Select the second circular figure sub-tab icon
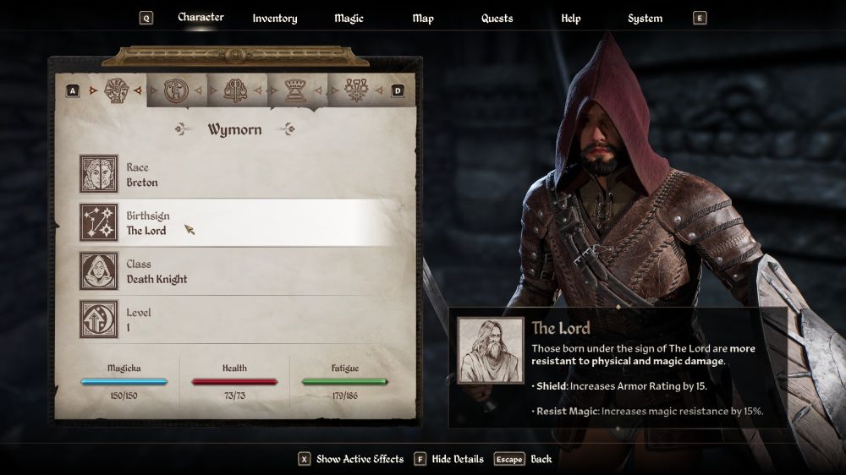This screenshot has height=475, width=846. (x=176, y=90)
